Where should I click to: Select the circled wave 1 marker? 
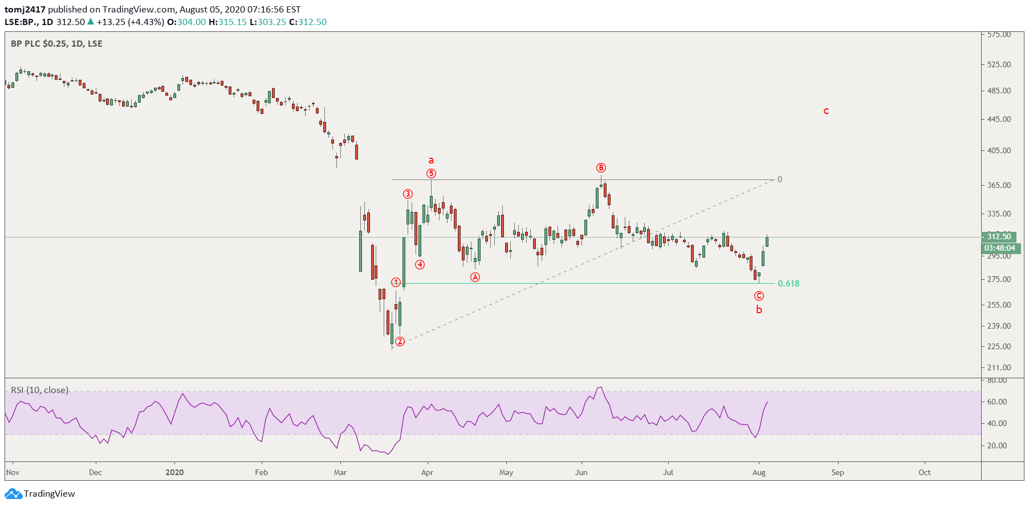coord(396,283)
